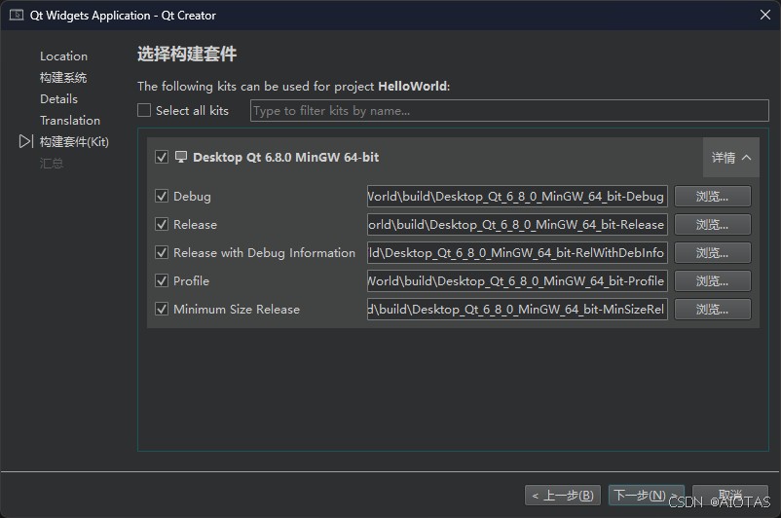This screenshot has width=781, height=518.
Task: Uncheck the Release build configuration
Action: click(162, 224)
